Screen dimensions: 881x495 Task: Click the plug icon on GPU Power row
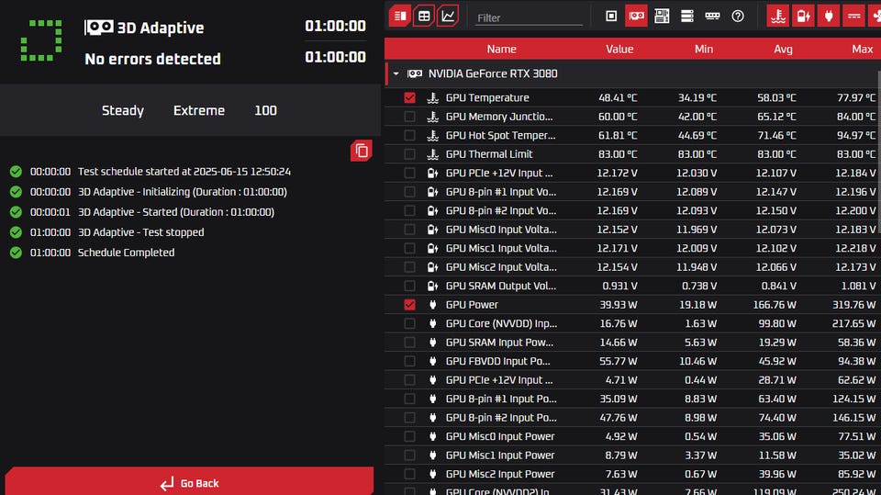point(432,305)
